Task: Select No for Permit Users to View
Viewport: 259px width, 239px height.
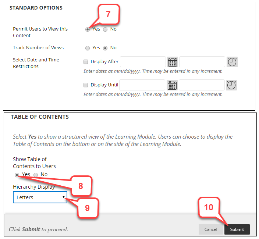Action: (x=105, y=29)
